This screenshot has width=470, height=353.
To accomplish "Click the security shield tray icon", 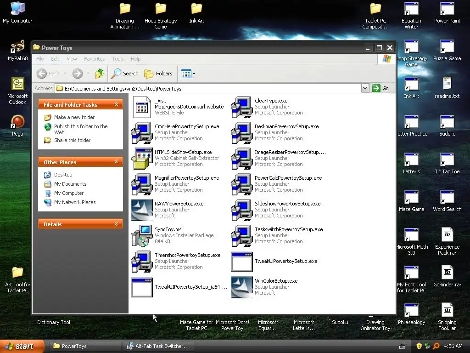I will coord(419,346).
